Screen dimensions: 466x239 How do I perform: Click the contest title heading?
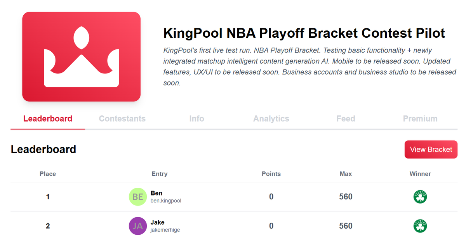point(304,33)
